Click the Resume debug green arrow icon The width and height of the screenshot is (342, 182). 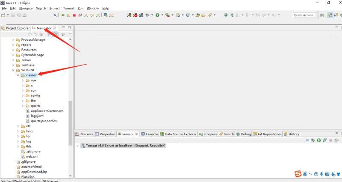tap(63, 15)
